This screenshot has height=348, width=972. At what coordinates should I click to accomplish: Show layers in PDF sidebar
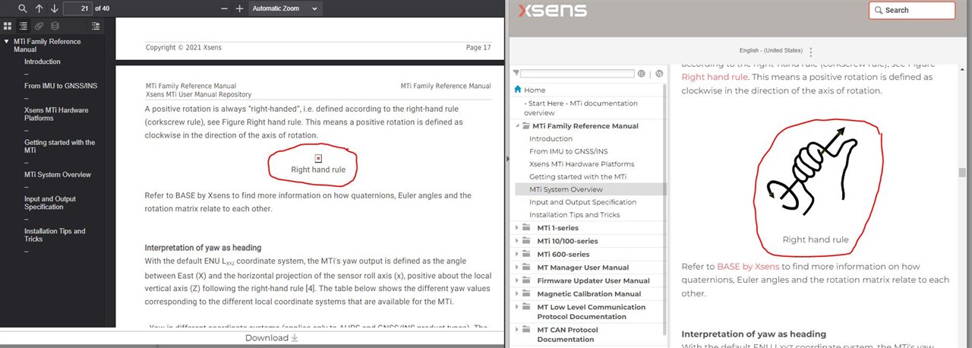tap(55, 26)
